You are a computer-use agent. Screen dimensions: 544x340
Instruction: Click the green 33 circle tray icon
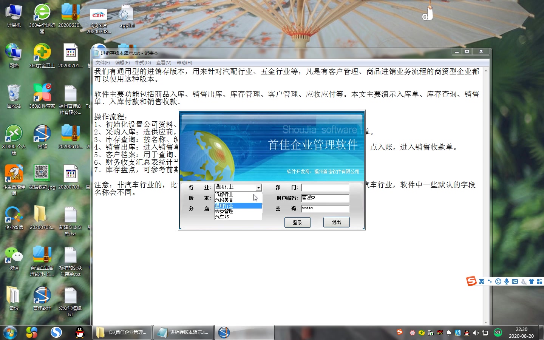[x=498, y=333]
